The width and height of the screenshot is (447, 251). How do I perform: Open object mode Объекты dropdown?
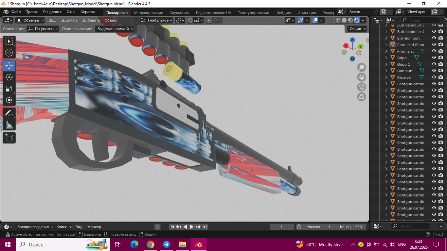pyautogui.click(x=30, y=20)
